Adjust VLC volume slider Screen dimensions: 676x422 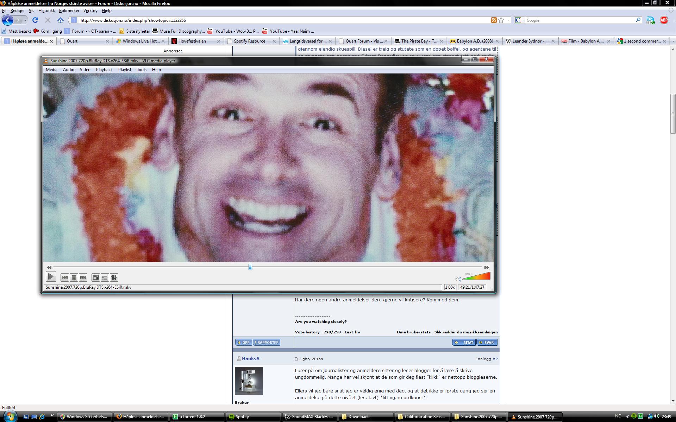pyautogui.click(x=476, y=276)
